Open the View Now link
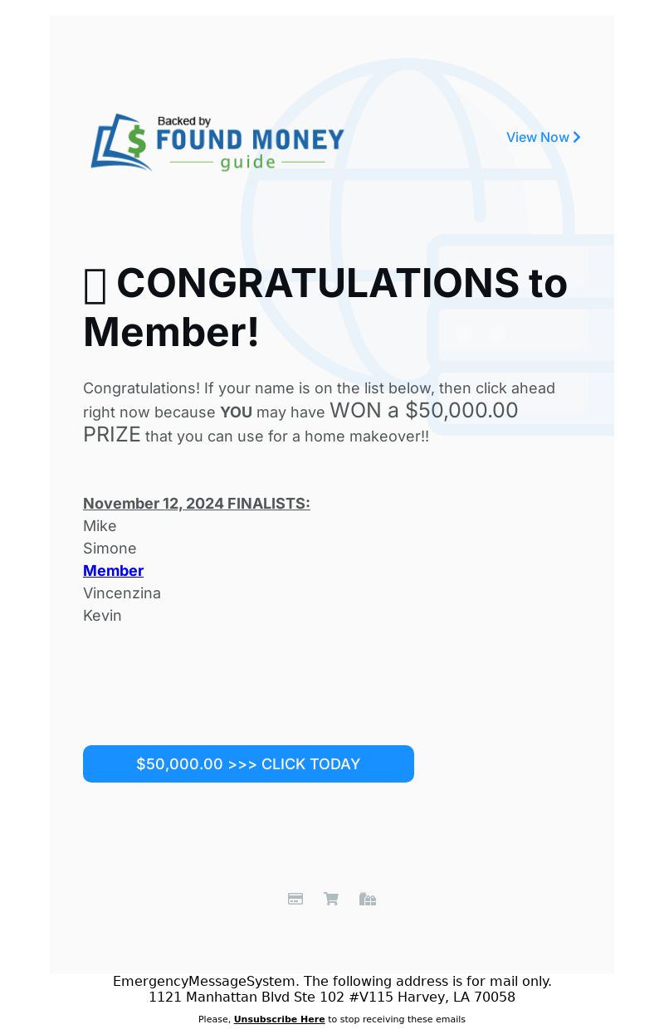The image size is (664, 1034). point(537,138)
